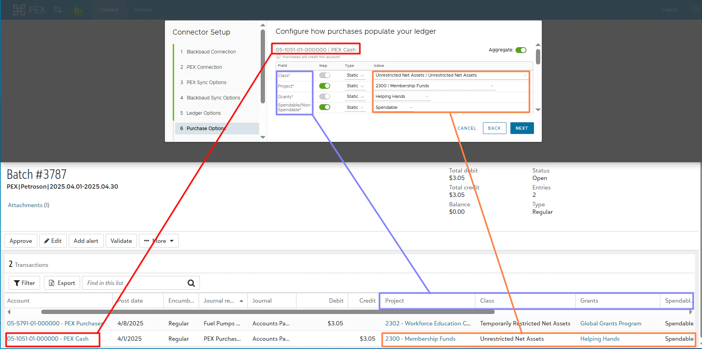Click the info icon beside 'Purchases will credit'

[278, 57]
